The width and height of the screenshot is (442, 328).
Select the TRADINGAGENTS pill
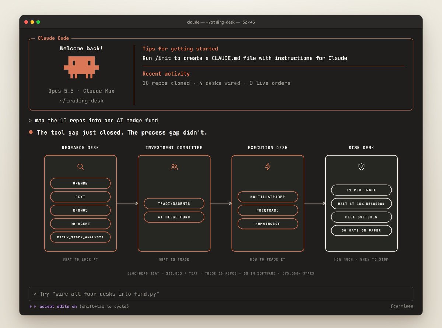point(174,203)
